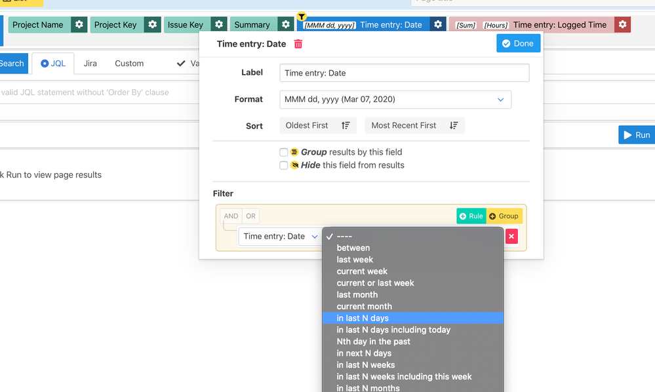655x392 pixels.
Task: Click the Project Name field chip
Action: click(39, 25)
